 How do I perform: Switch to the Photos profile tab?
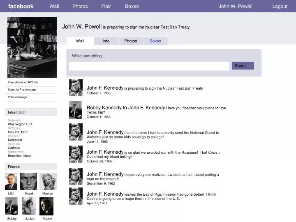coord(131,41)
